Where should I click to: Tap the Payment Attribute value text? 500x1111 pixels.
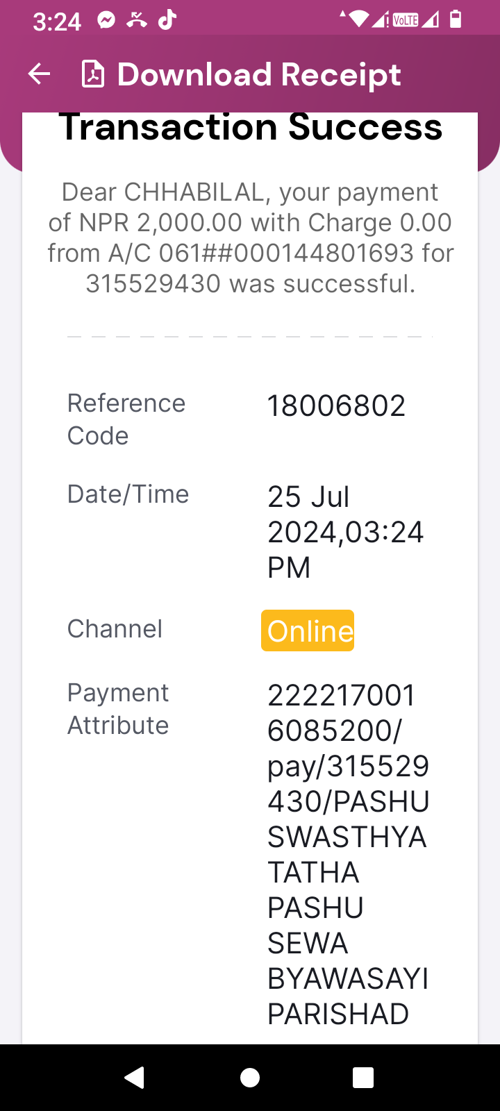(x=349, y=854)
